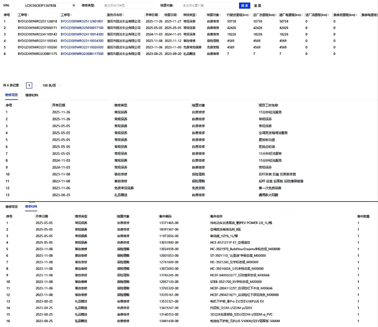Go to the next page with the right arrow
This screenshot has height=327, width=378.
36,86
